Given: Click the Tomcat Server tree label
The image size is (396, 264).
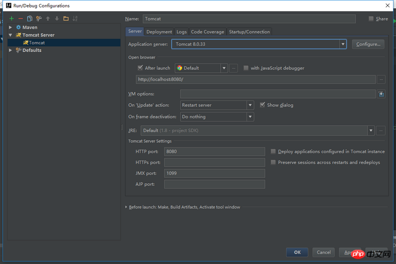Looking at the screenshot, I should click(39, 35).
